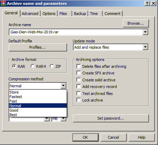Open the Options tab
Viewport: 158px width, 145px height.
coord(49,14)
